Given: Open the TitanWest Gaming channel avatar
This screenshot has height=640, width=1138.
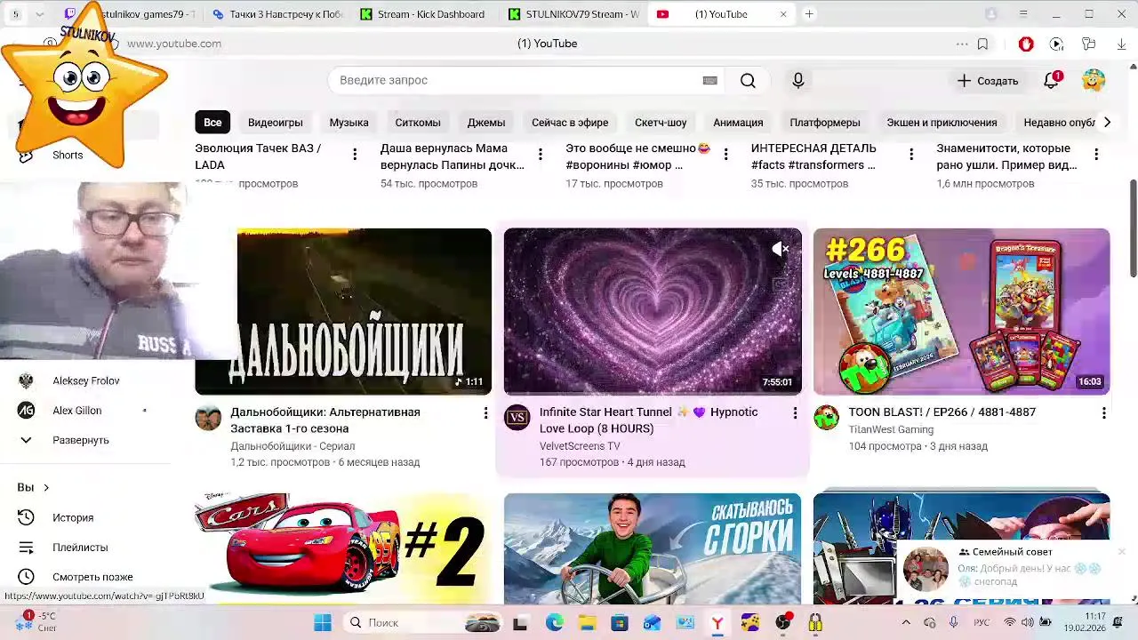Looking at the screenshot, I should click(826, 418).
